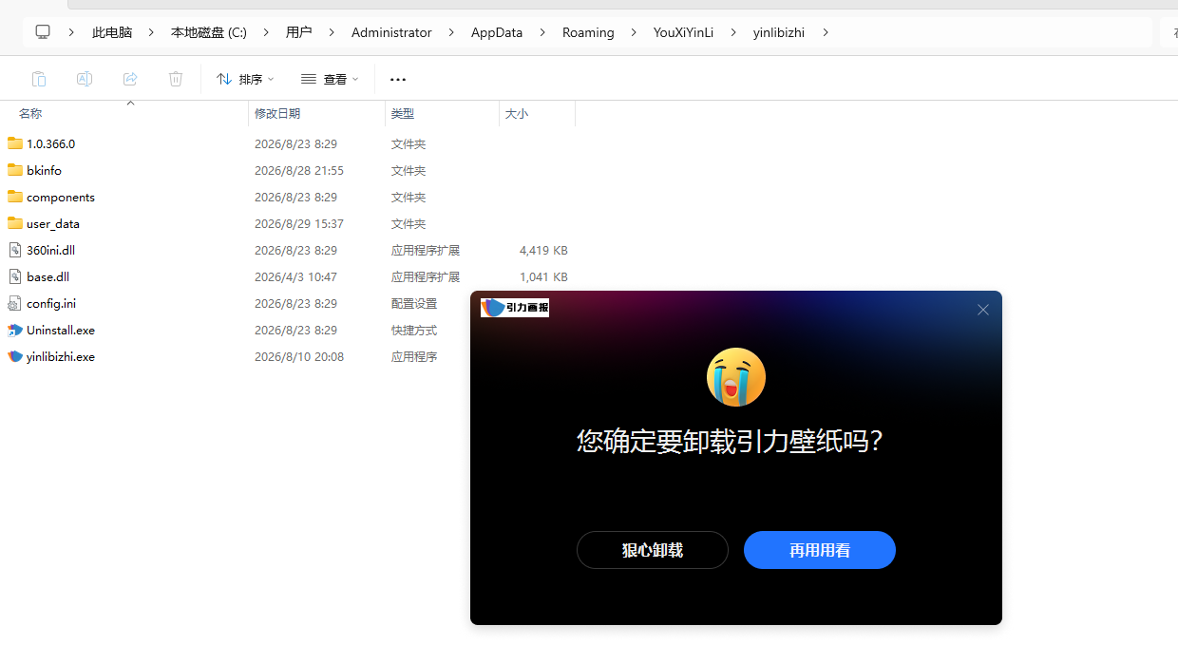Select the bkinfo folder icon
This screenshot has width=1178, height=664.
tap(14, 170)
